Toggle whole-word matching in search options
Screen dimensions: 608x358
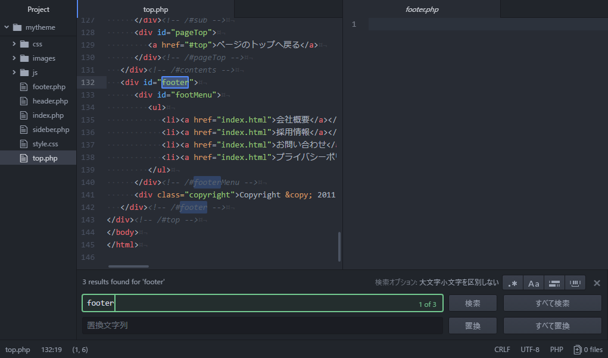click(575, 282)
